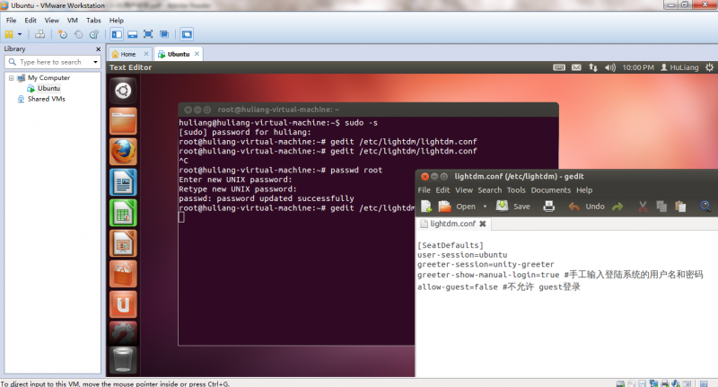Viewport: 718px width, 387px height.
Task: Expand the gedit Open recent files arrow
Action: click(x=485, y=207)
